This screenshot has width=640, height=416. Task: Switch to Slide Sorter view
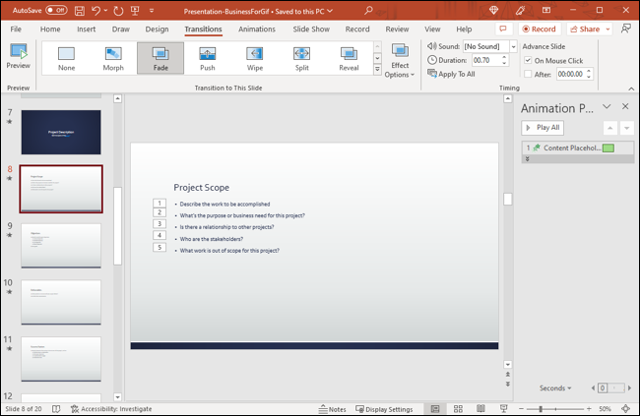point(458,409)
